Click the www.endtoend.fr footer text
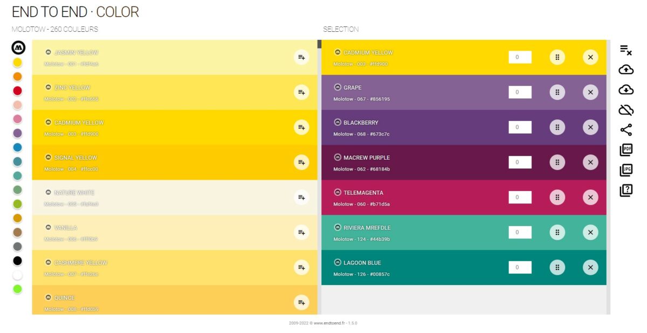Viewport: 647px width, 333px height. coord(329,323)
